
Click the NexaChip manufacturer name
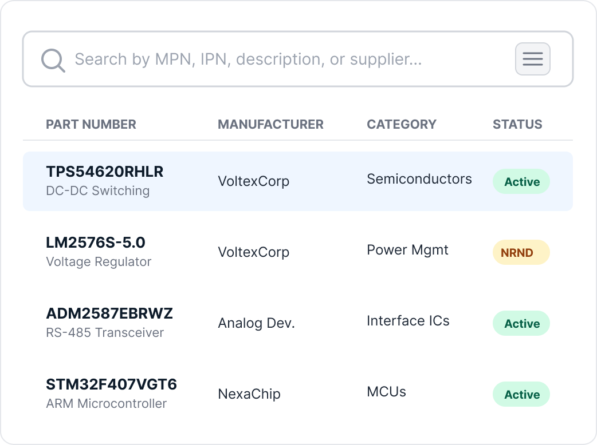tap(249, 394)
